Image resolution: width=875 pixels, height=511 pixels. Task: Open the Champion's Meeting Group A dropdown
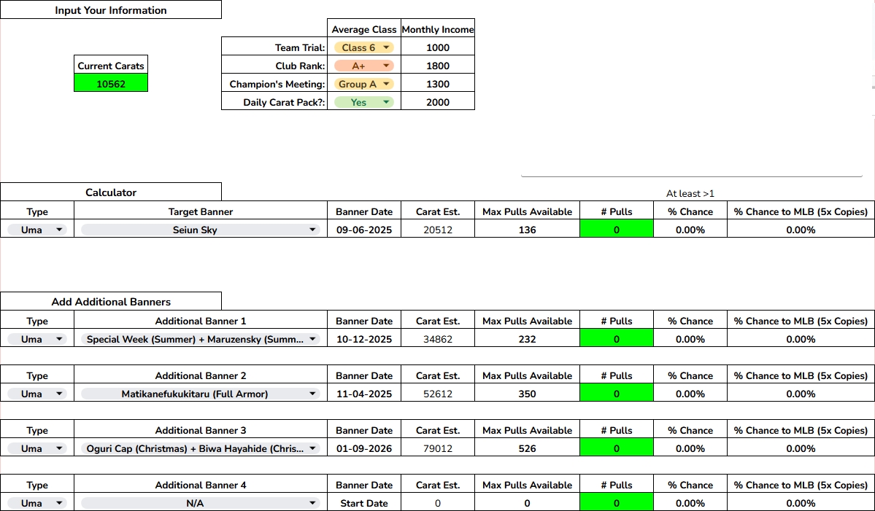pos(364,84)
